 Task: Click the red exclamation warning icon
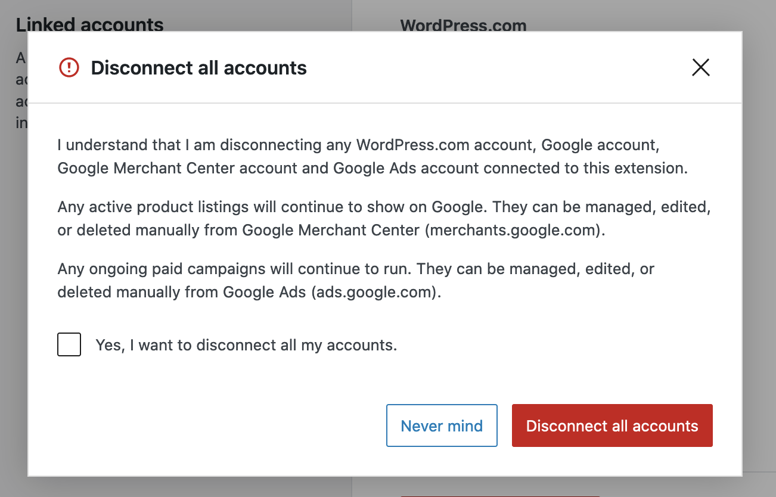click(69, 67)
